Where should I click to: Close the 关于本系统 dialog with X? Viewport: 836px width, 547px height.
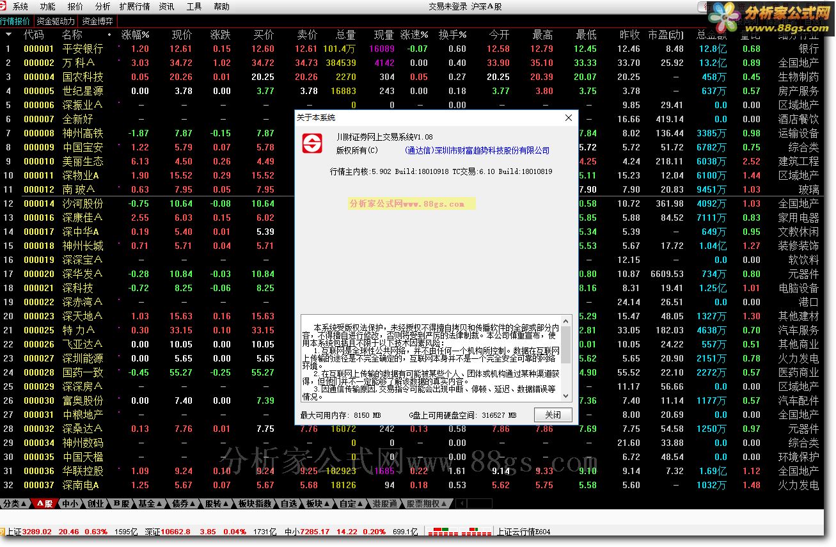point(569,118)
